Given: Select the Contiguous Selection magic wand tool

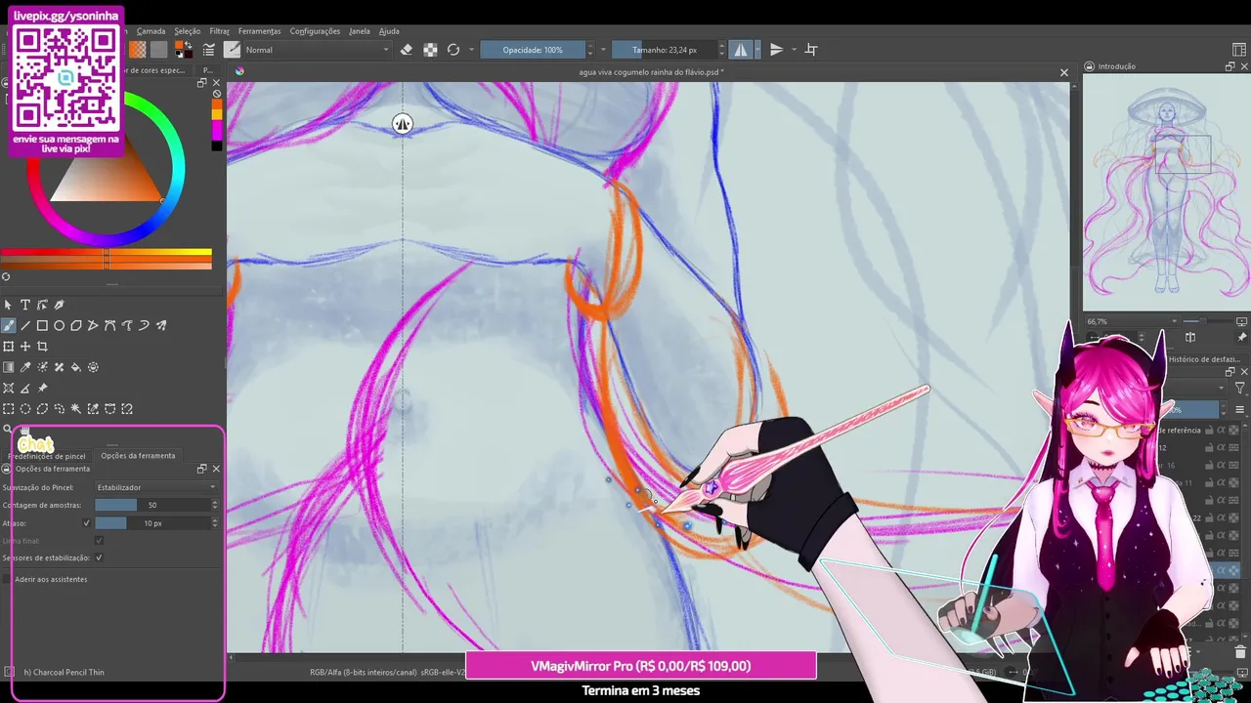Looking at the screenshot, I should [76, 409].
